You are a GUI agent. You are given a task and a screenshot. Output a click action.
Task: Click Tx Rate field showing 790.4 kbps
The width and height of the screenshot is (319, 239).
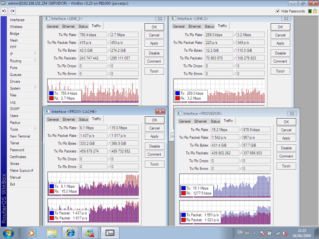[93, 35]
